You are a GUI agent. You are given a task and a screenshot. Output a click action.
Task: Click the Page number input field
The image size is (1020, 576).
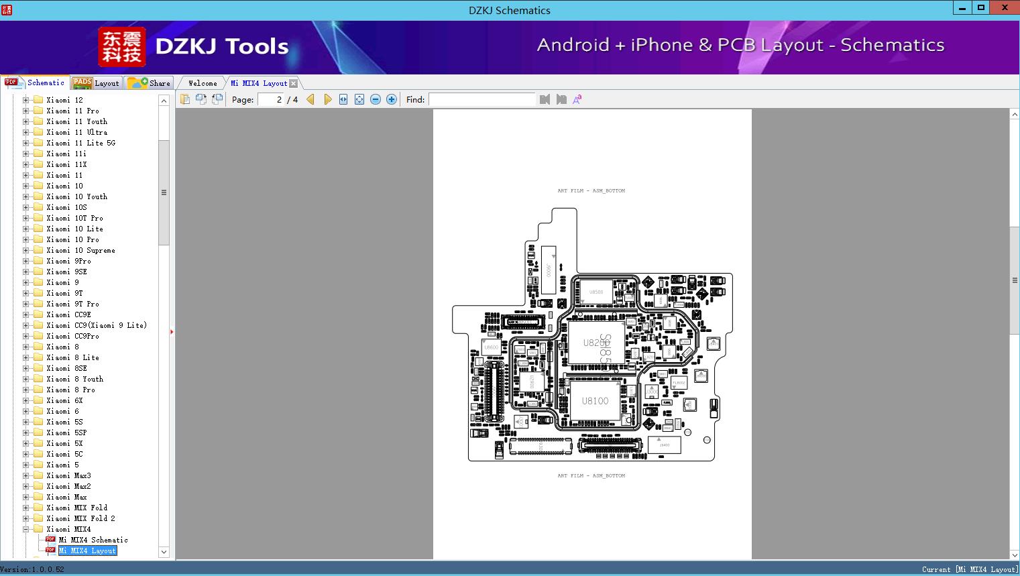click(x=270, y=99)
